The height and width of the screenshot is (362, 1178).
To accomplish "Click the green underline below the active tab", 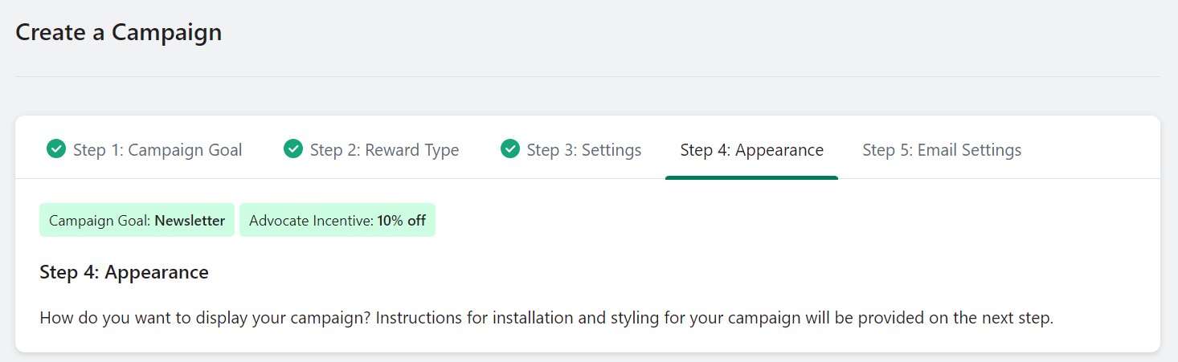I will (x=751, y=177).
